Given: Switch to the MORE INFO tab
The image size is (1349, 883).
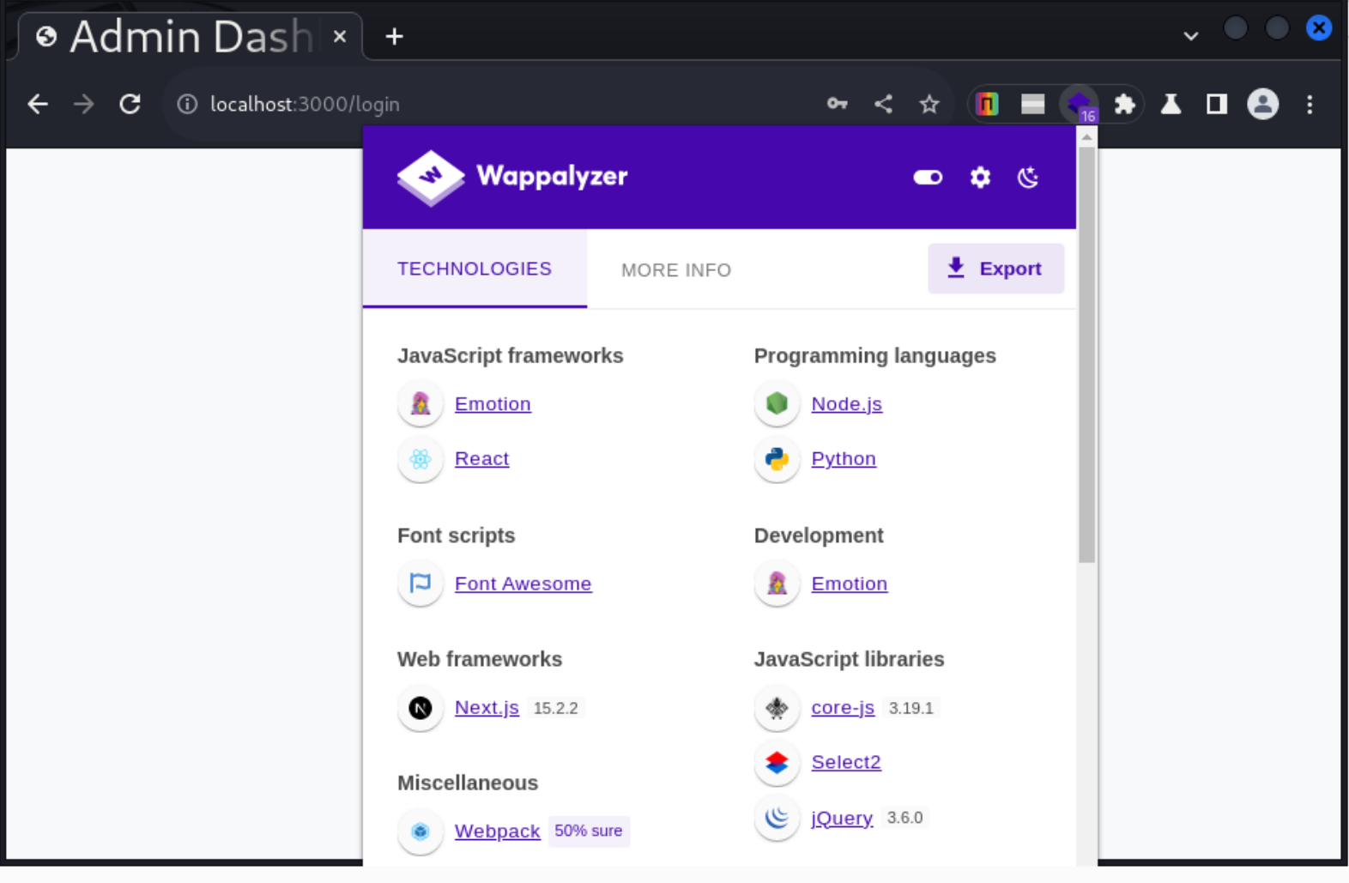Looking at the screenshot, I should (675, 270).
